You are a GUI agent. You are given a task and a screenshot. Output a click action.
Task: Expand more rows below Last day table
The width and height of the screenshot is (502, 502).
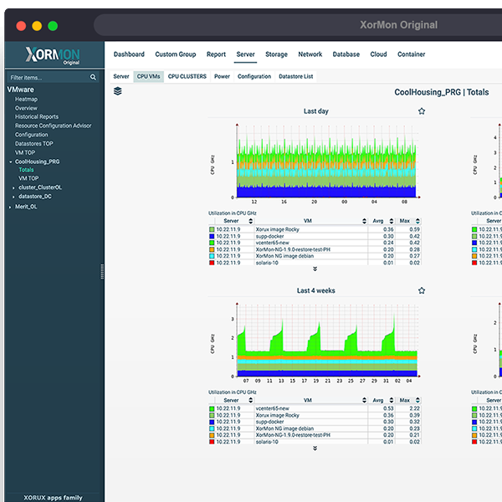tap(315, 269)
